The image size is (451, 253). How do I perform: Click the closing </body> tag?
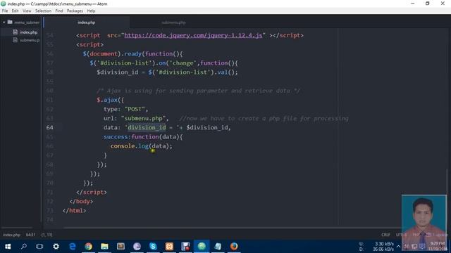81,202
